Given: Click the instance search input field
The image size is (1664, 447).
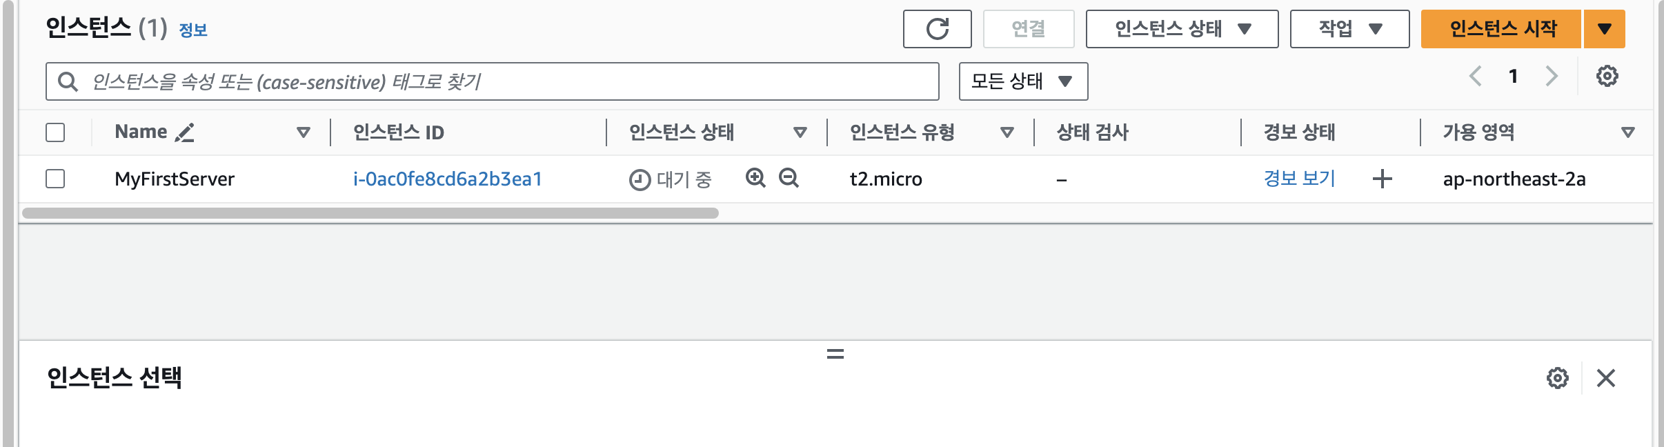Looking at the screenshot, I should [492, 81].
